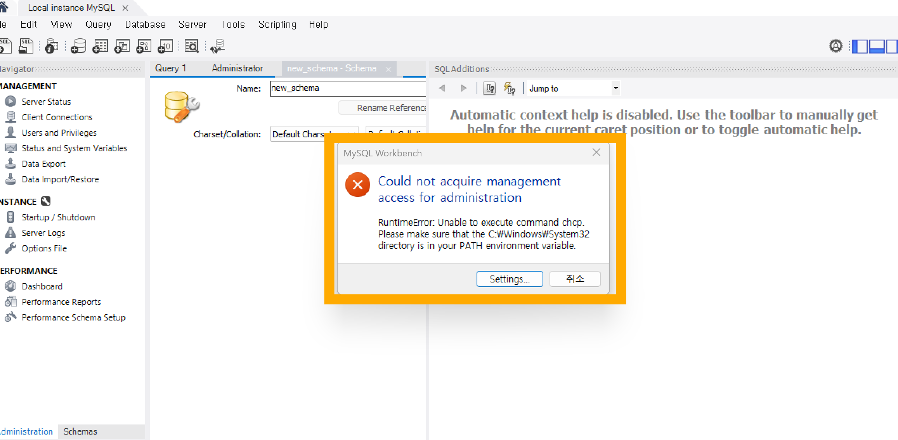Click the schema Name input field
This screenshot has width=898, height=440.
[347, 88]
